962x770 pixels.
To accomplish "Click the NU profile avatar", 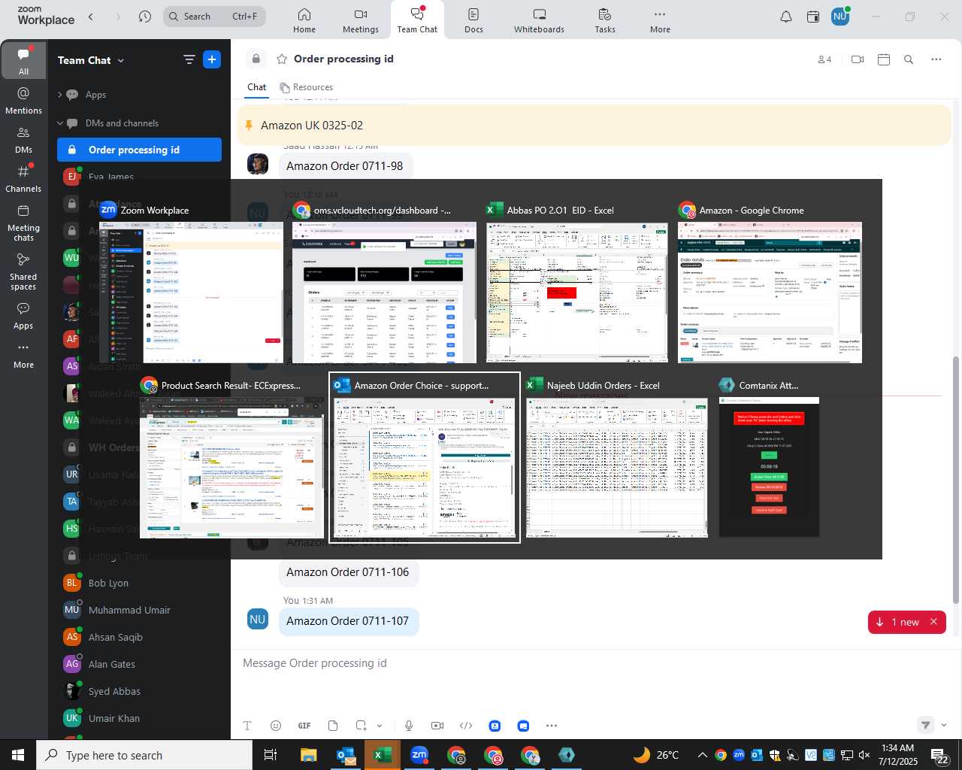I will 840,17.
